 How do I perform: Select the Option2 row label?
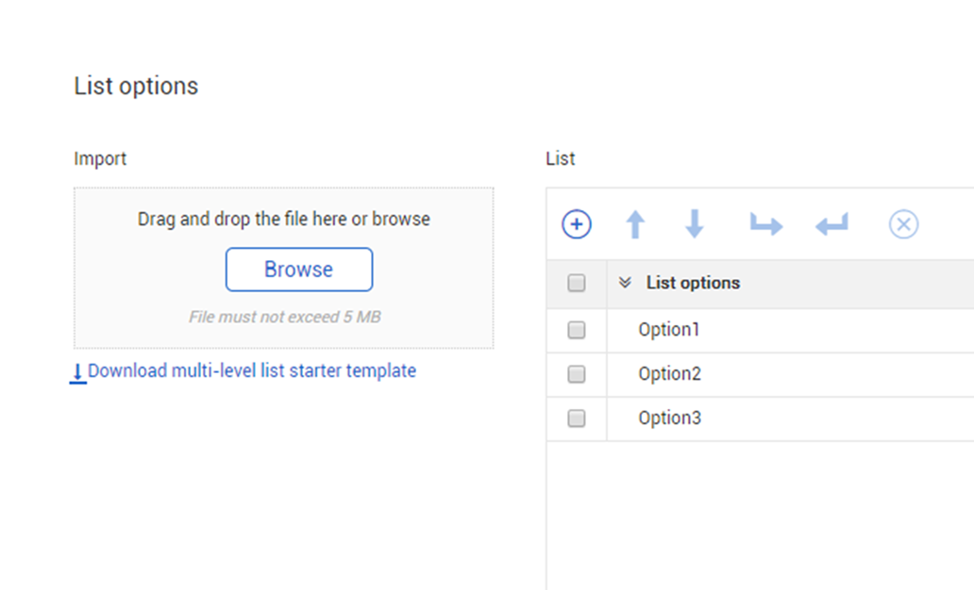click(669, 374)
